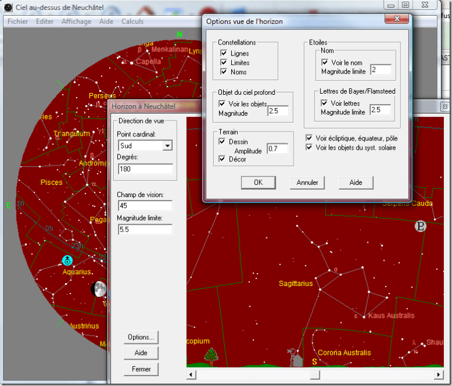Click the app icon in the main title bar

pyautogui.click(x=8, y=8)
